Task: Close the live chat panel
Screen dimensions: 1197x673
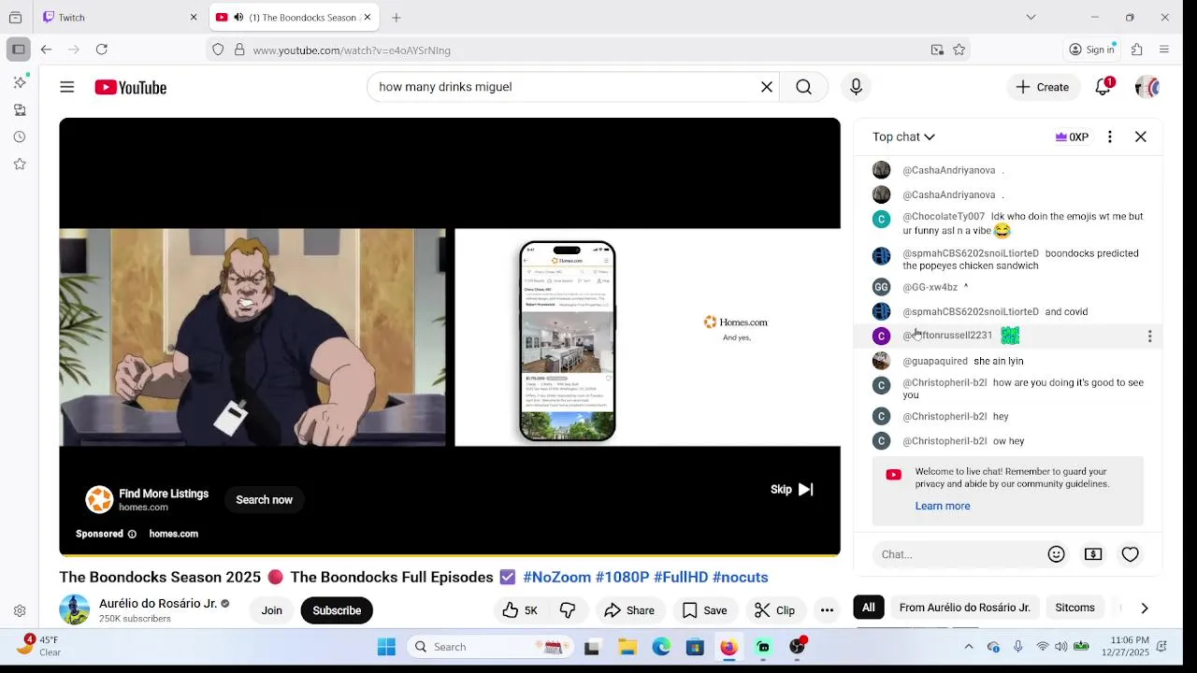Action: [x=1141, y=136]
